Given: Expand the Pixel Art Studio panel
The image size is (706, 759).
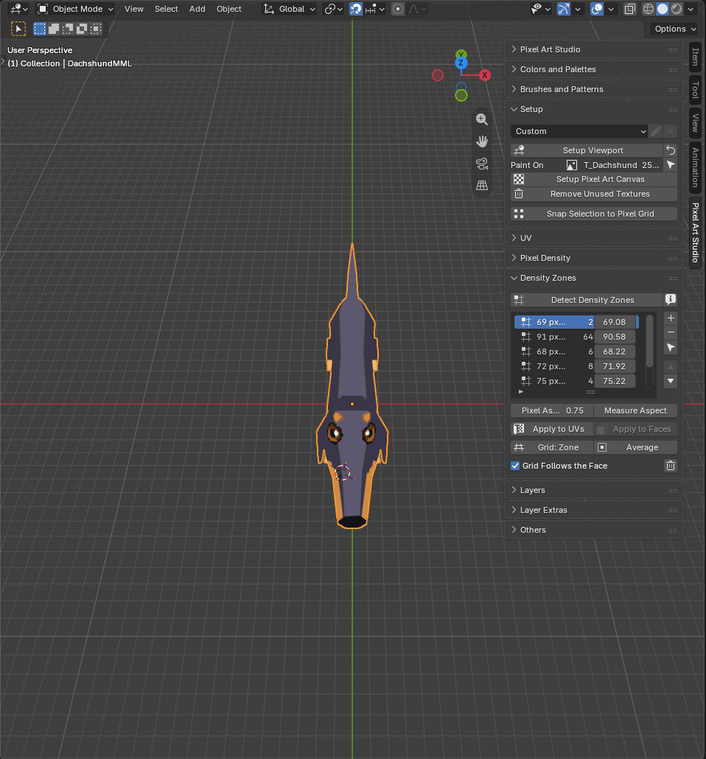Looking at the screenshot, I should pyautogui.click(x=594, y=49).
